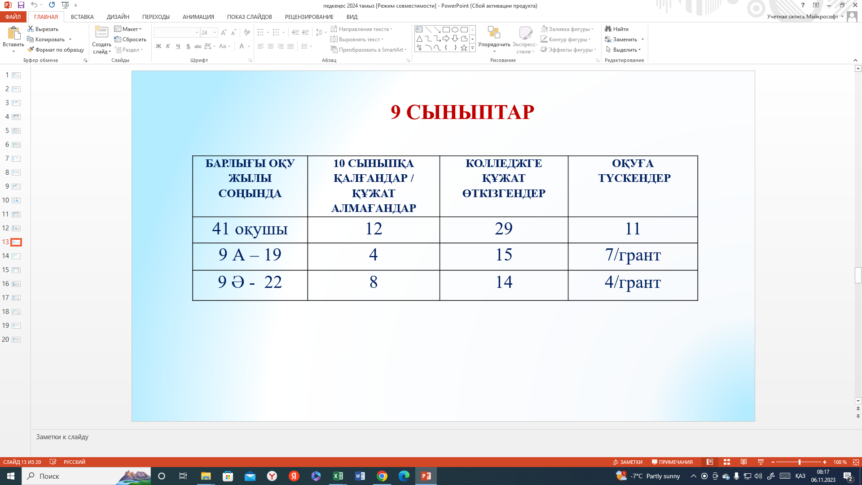Click Align Text (Выровнять текст) button

click(357, 40)
